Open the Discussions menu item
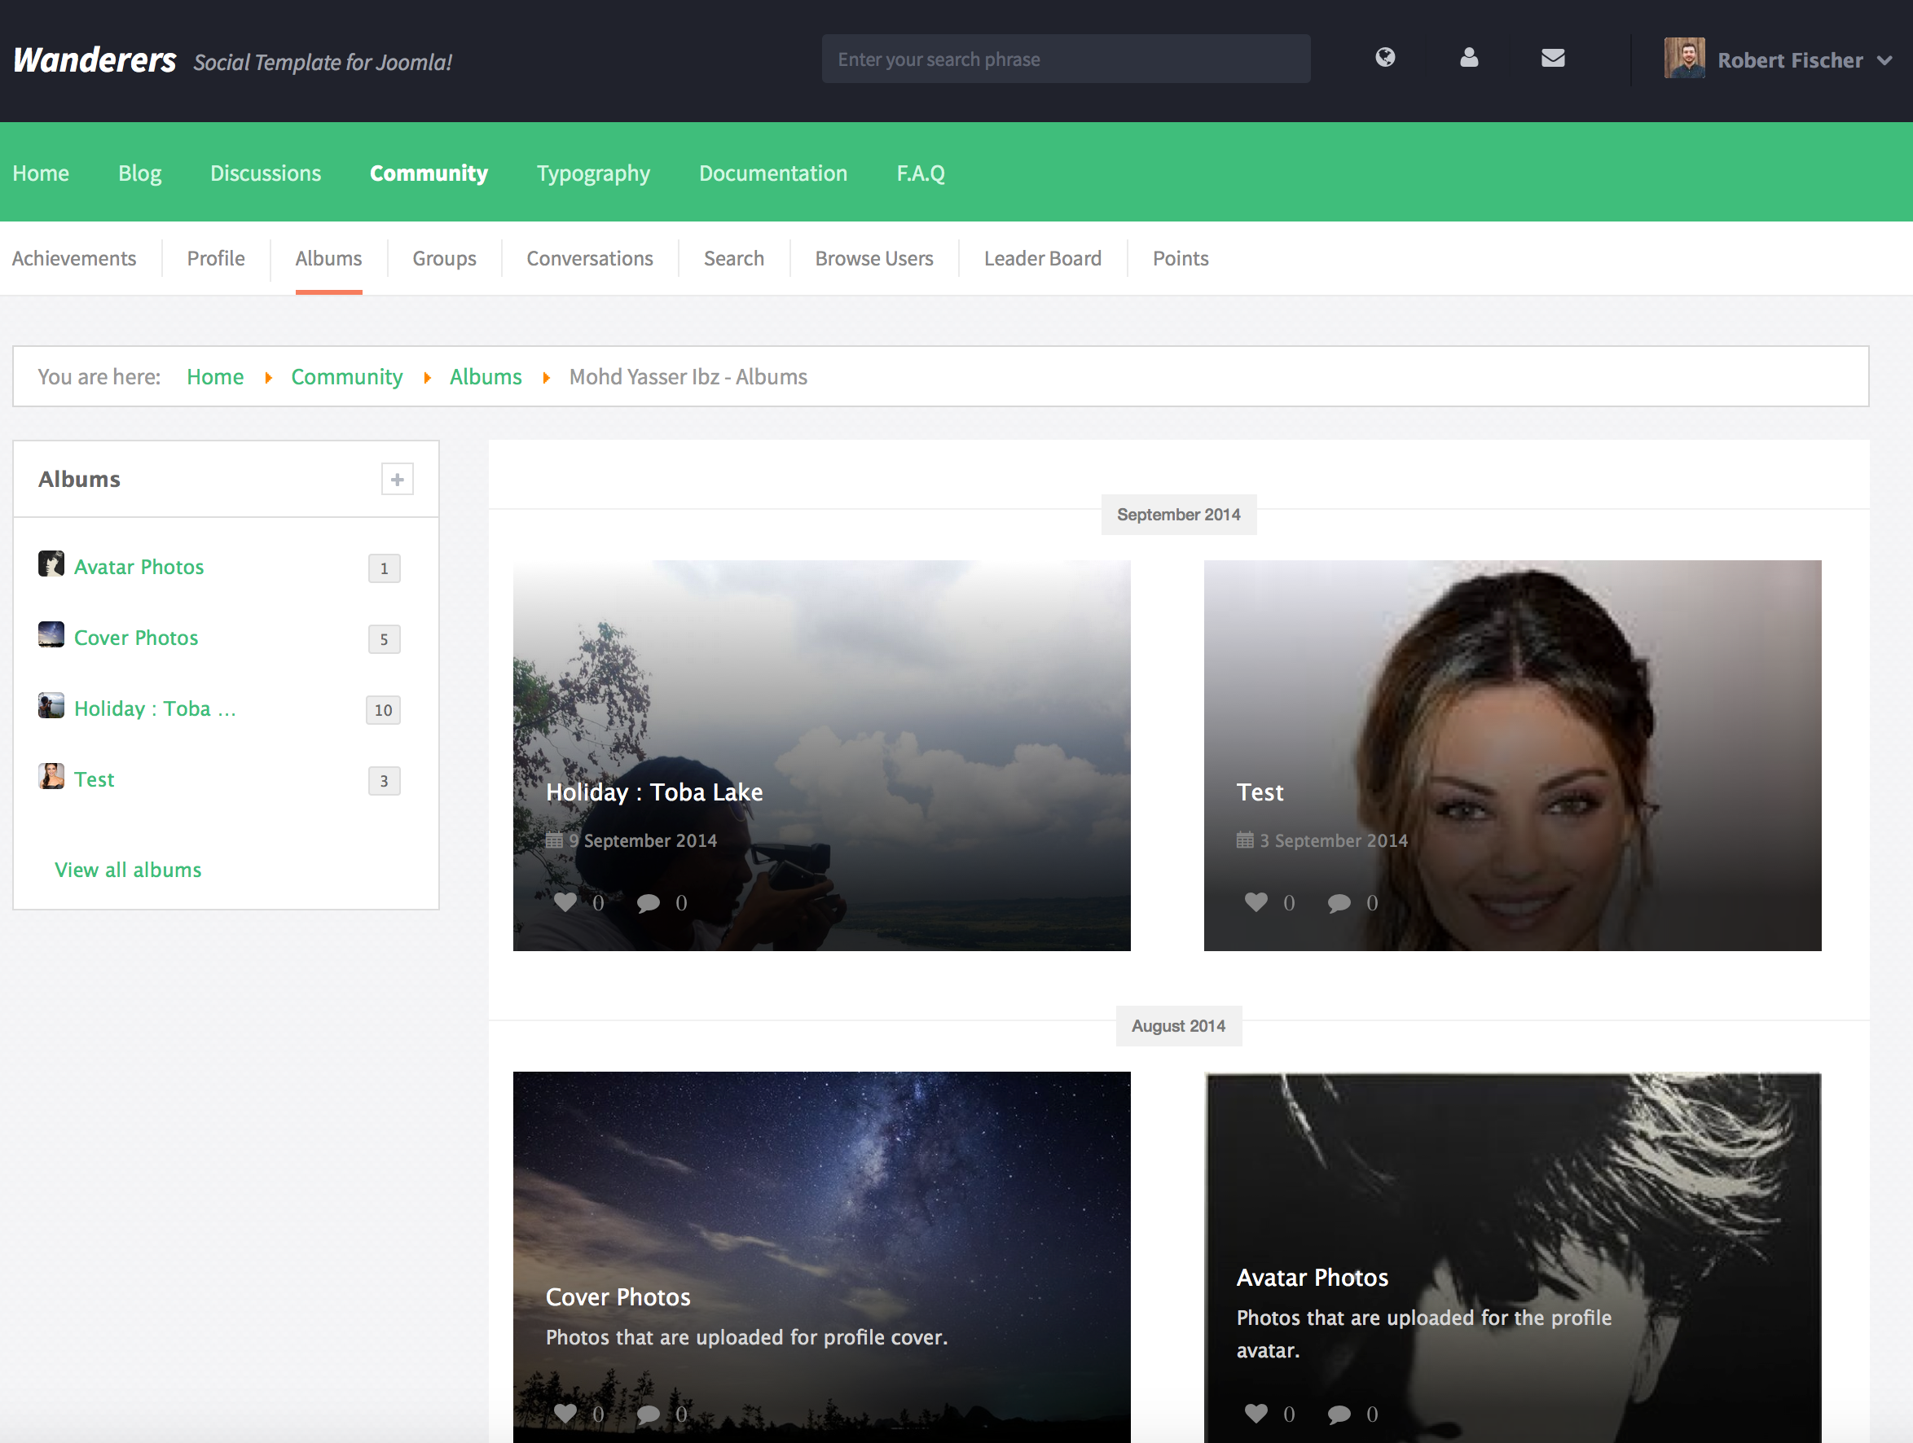Screen dimensions: 1913x1443 [266, 173]
